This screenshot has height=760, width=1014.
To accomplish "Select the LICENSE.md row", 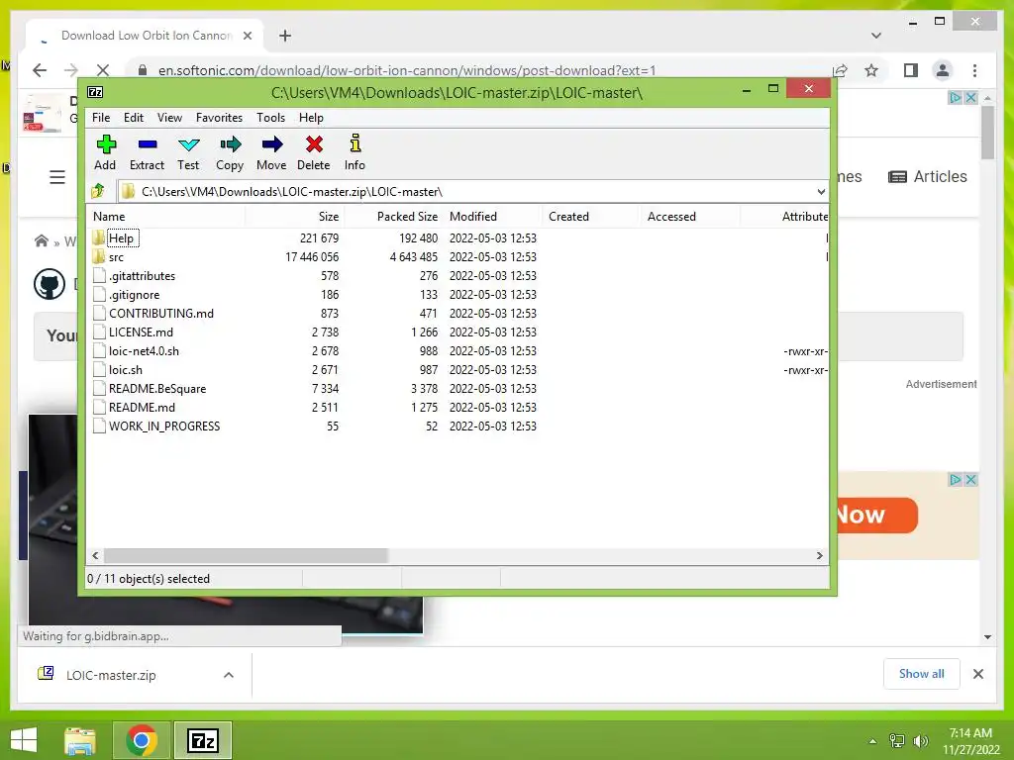I will [457, 332].
